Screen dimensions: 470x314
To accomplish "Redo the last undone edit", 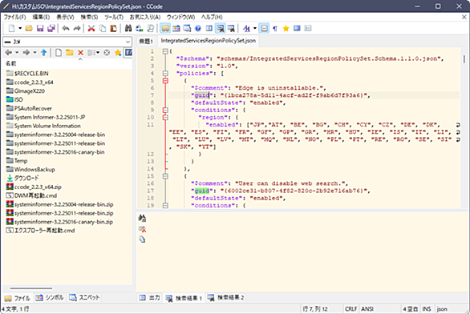I will (x=77, y=29).
